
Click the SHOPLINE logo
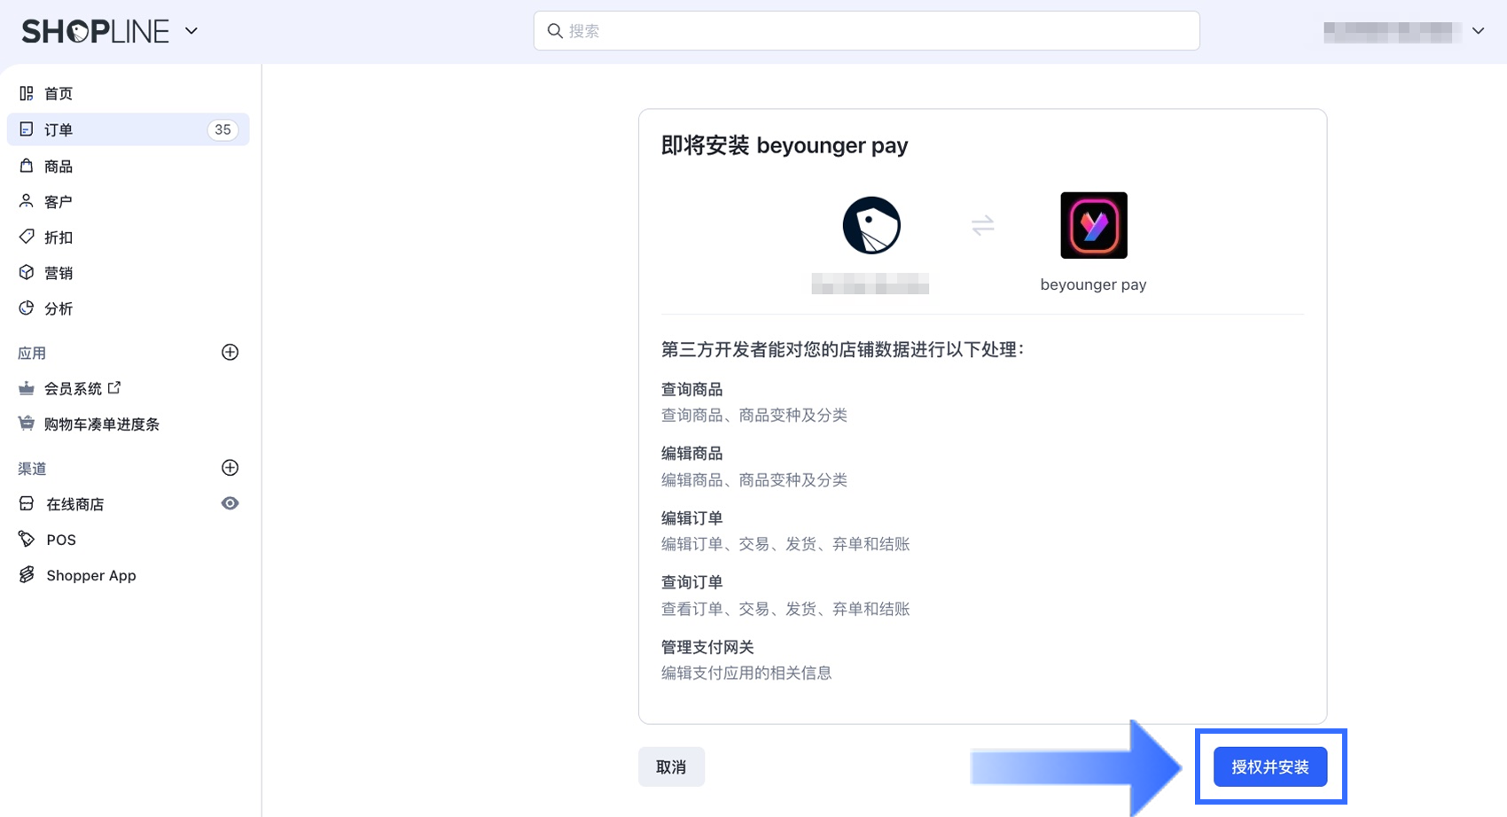click(95, 31)
